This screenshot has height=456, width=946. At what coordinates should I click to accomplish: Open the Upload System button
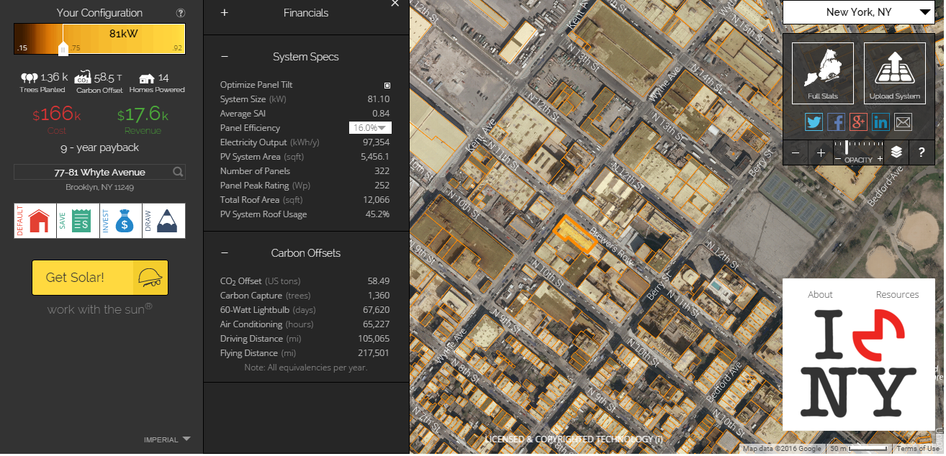tap(895, 73)
